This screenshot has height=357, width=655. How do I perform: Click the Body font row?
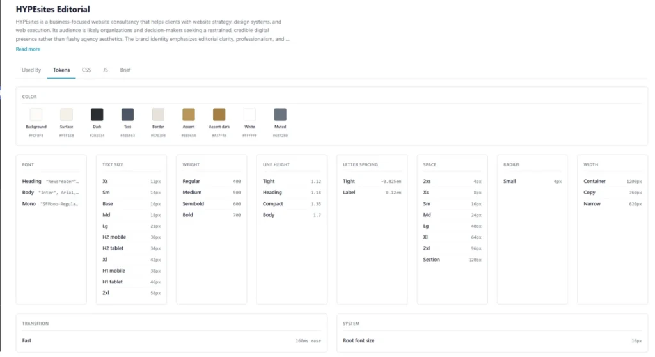[x=51, y=193]
